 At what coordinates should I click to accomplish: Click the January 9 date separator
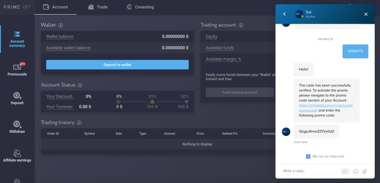pos(325,39)
